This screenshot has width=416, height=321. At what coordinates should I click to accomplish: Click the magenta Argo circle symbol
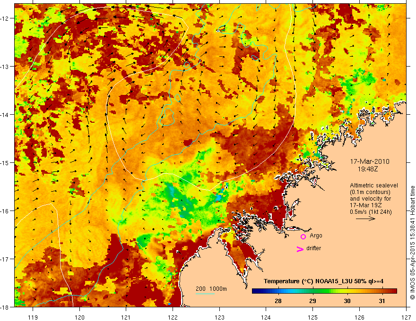pos(303,237)
